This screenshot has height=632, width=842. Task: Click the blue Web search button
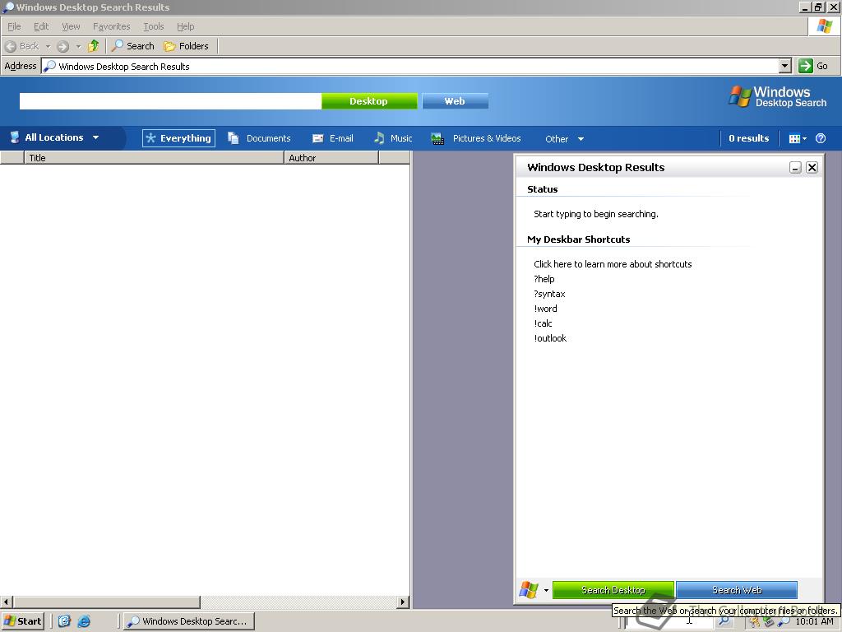pos(455,101)
